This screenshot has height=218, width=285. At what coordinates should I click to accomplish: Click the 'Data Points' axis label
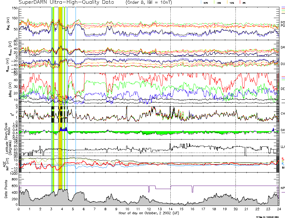coord(6,189)
